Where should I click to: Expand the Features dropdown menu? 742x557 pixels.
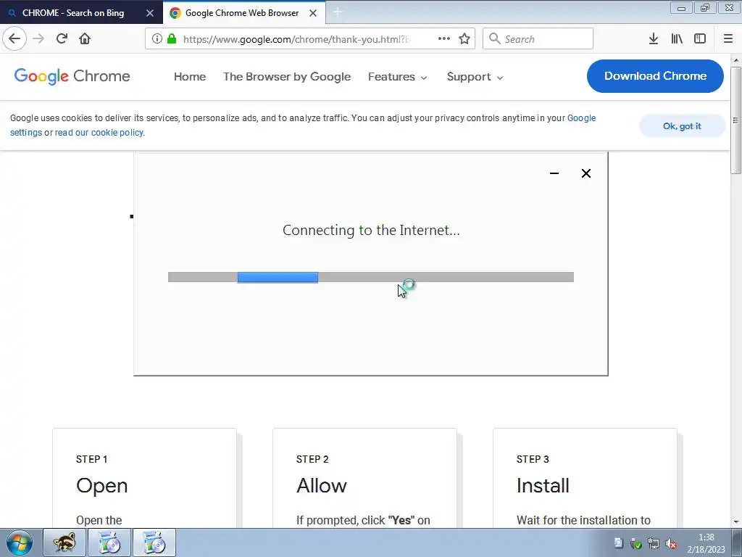[398, 77]
